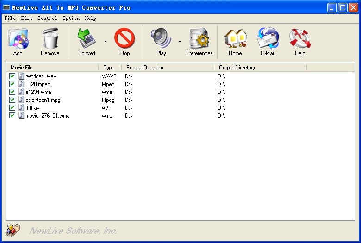This screenshot has height=243, width=361.
Task: Sort by the Type column header
Action: (x=110, y=68)
